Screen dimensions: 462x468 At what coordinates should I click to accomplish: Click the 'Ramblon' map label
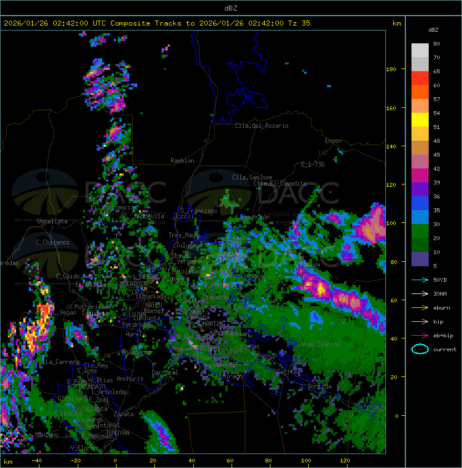point(182,161)
